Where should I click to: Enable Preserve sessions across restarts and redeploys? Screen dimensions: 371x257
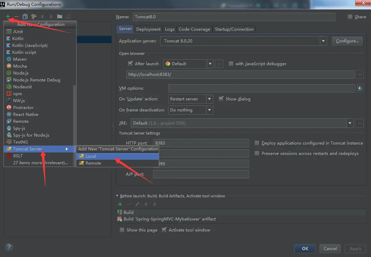click(257, 153)
